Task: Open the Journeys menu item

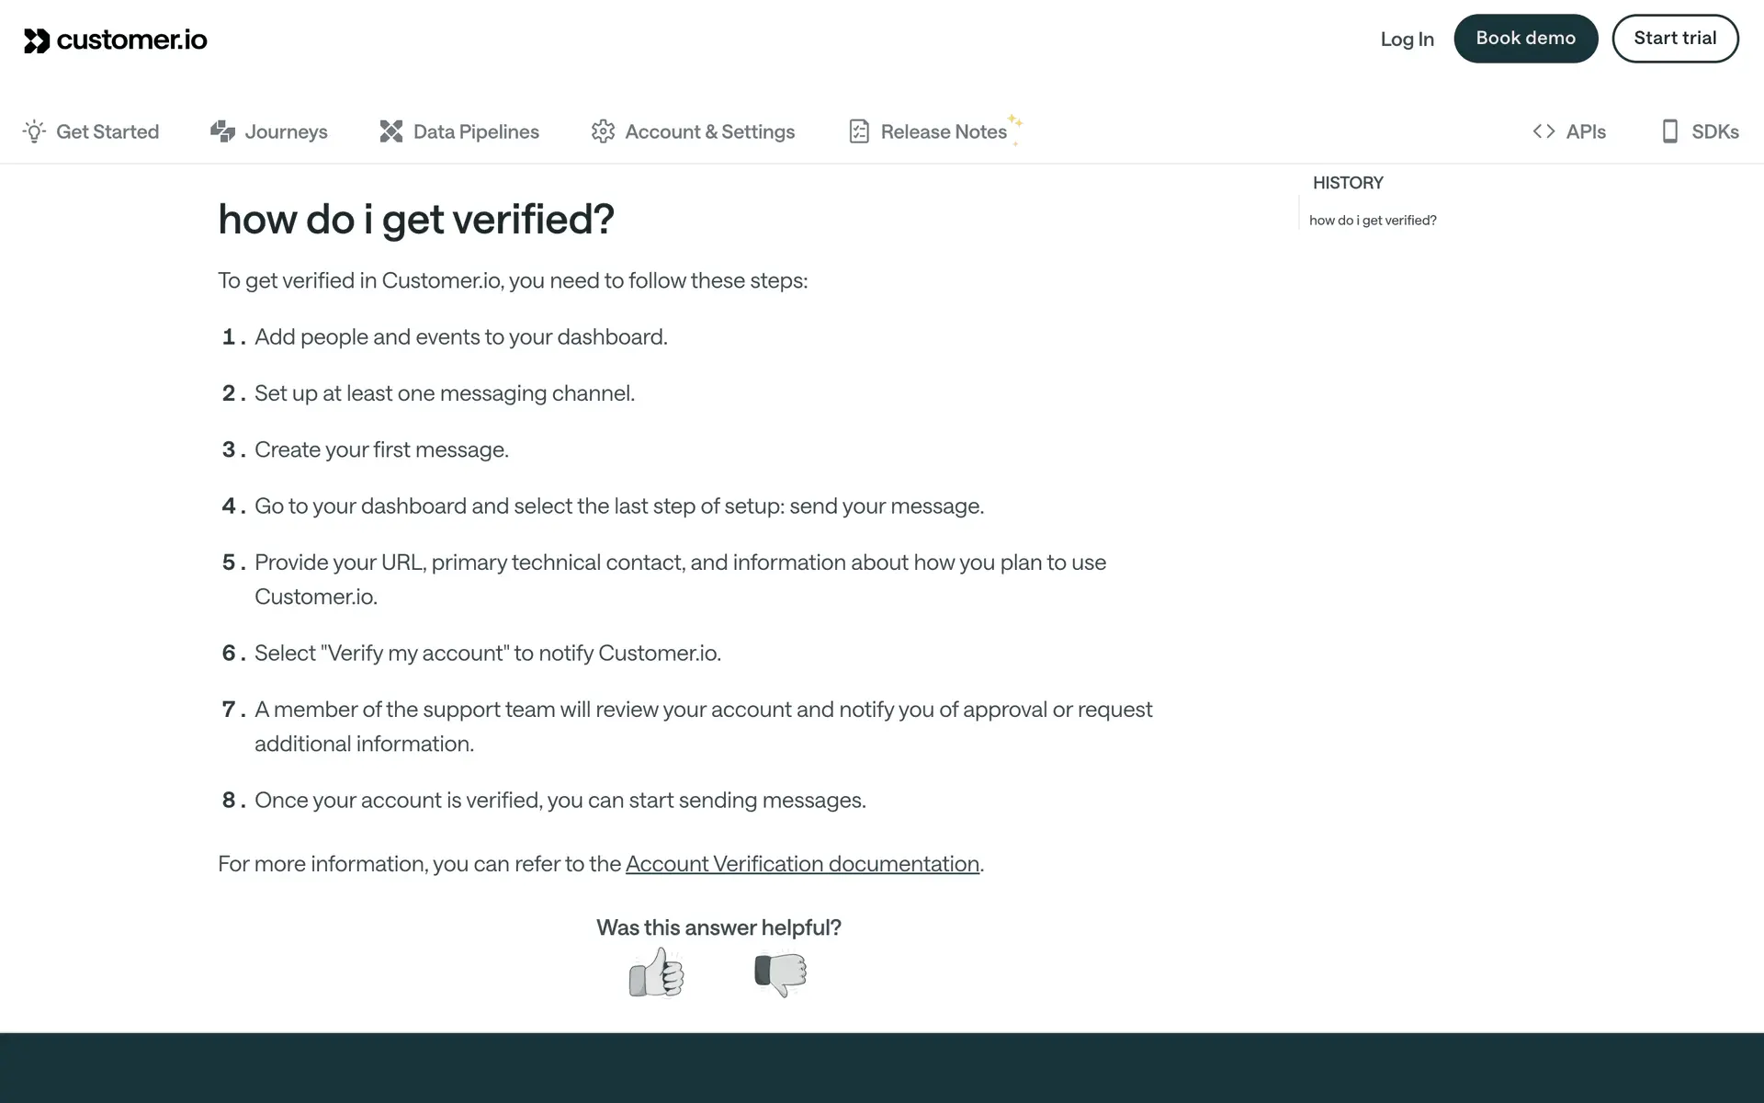Action: click(286, 131)
